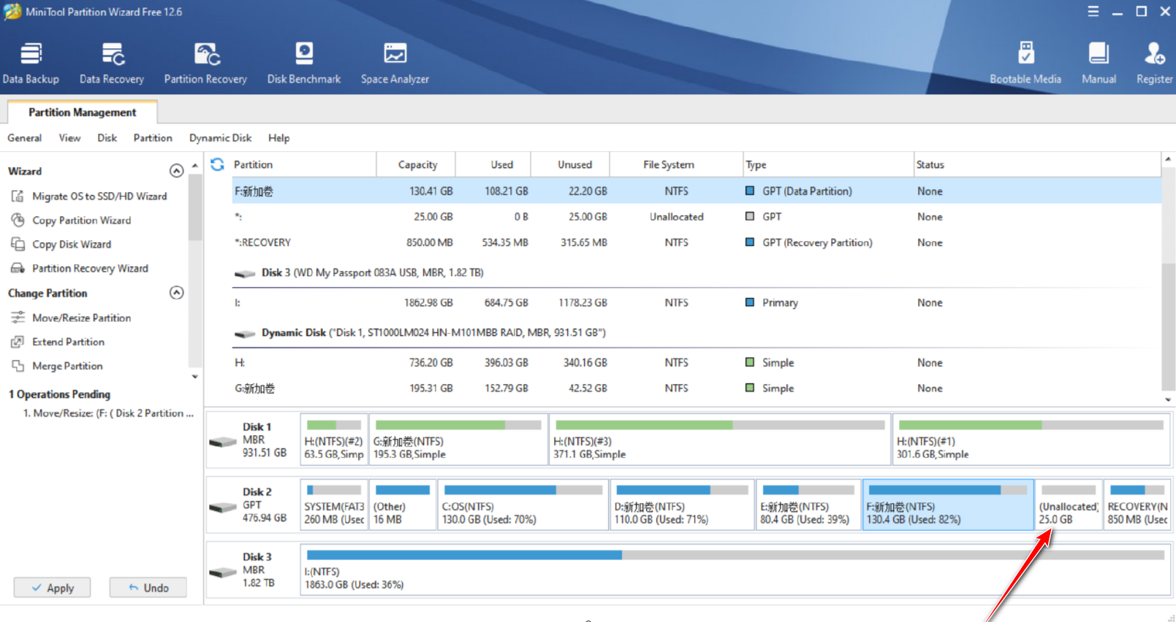
Task: Sort by Capacity column header
Action: pos(416,164)
